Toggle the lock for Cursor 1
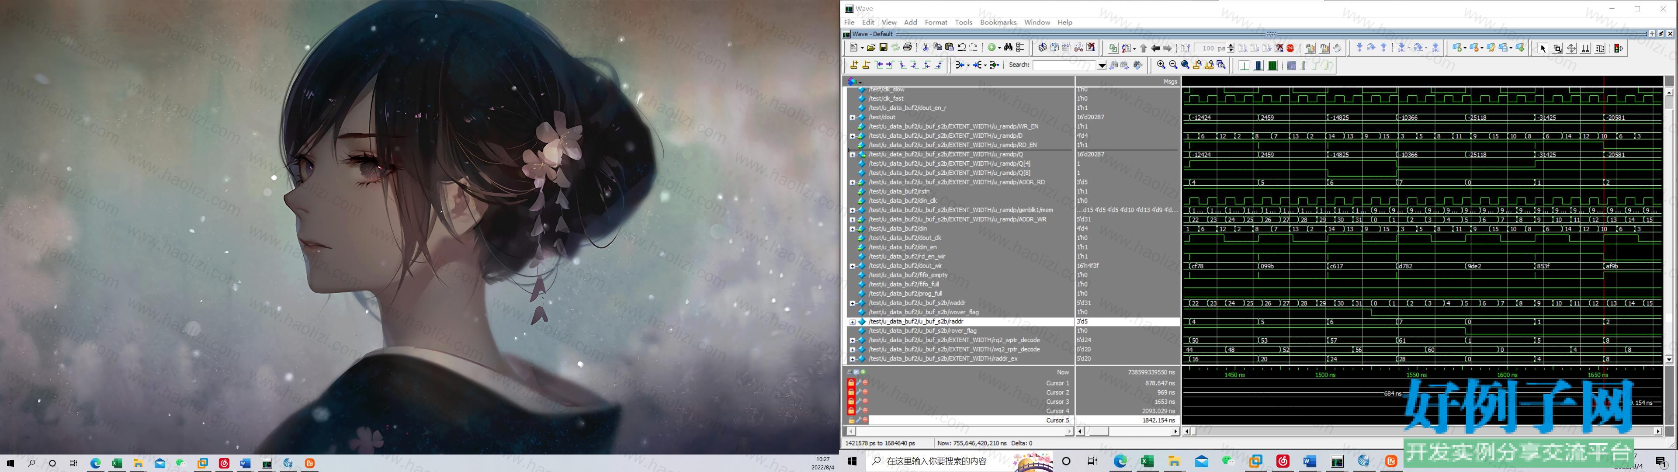This screenshot has width=1678, height=472. [x=851, y=383]
